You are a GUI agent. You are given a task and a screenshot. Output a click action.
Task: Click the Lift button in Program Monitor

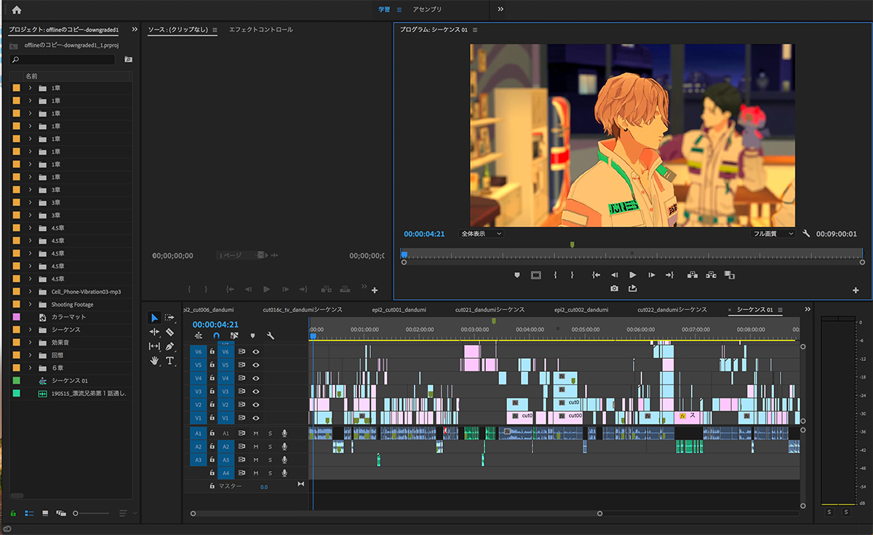click(x=691, y=275)
